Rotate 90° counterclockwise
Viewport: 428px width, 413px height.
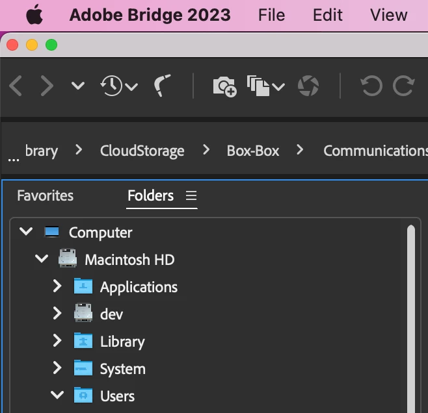(371, 86)
